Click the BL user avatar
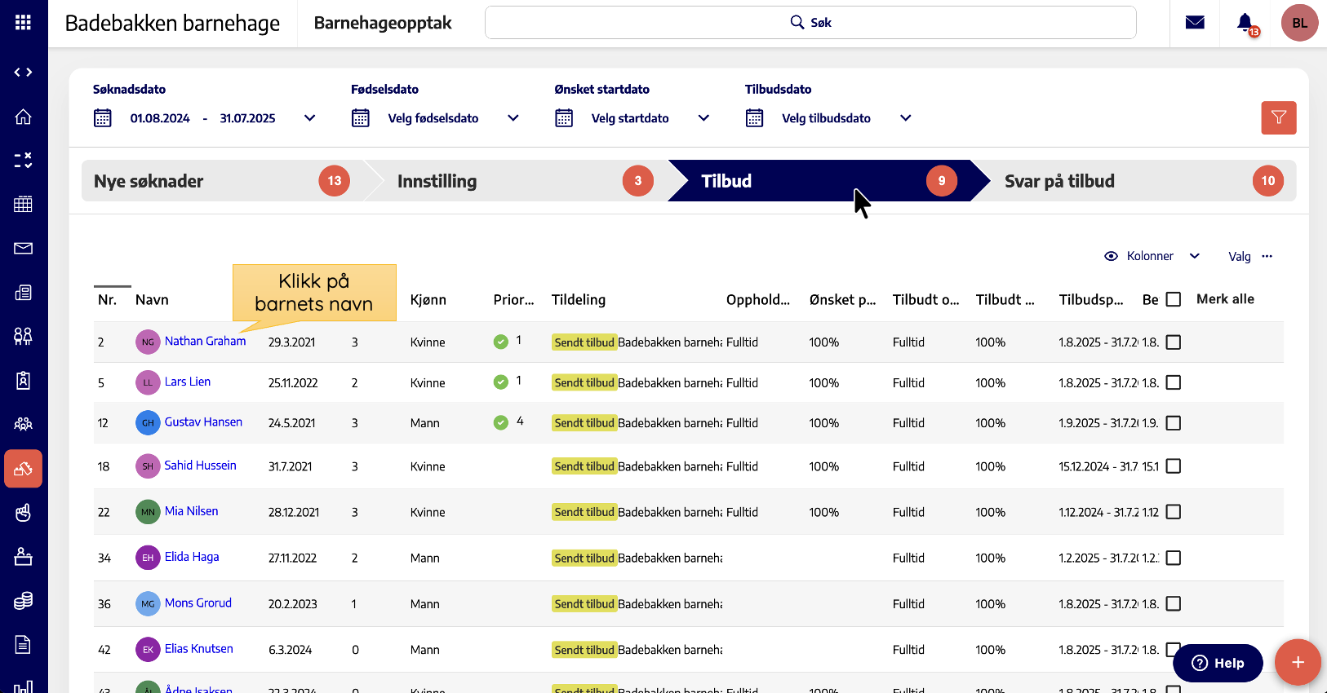Screen dimensions: 1327x693 tap(1299, 23)
